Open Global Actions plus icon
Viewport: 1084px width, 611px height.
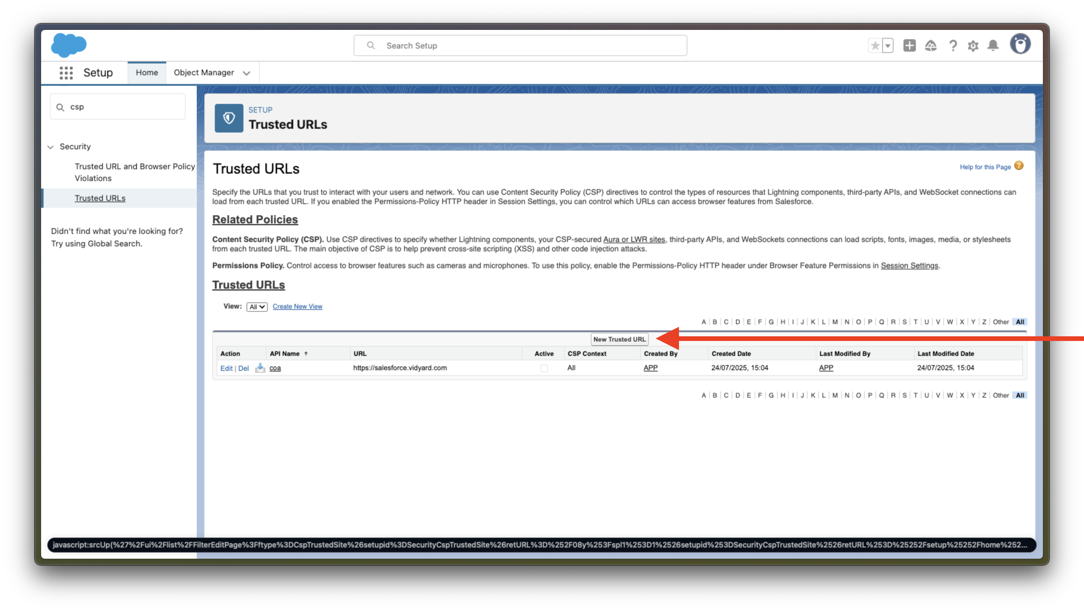[x=909, y=45]
